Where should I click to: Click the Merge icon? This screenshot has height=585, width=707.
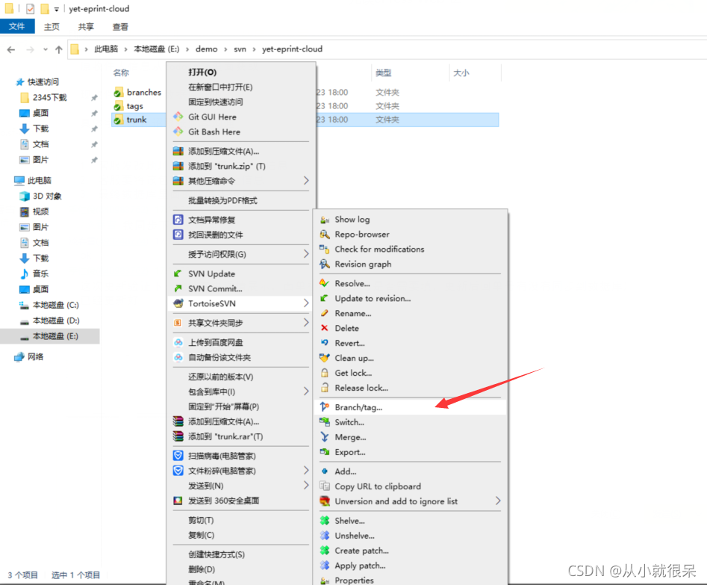pyautogui.click(x=325, y=437)
